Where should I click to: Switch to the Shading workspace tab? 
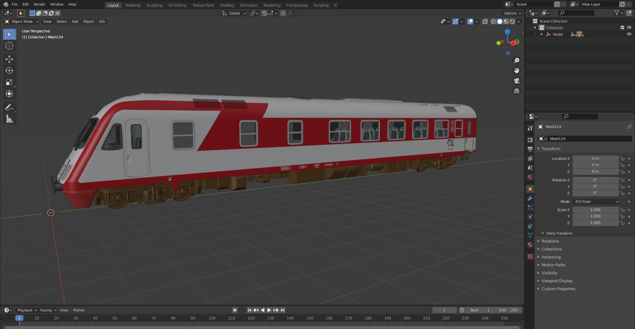(227, 5)
